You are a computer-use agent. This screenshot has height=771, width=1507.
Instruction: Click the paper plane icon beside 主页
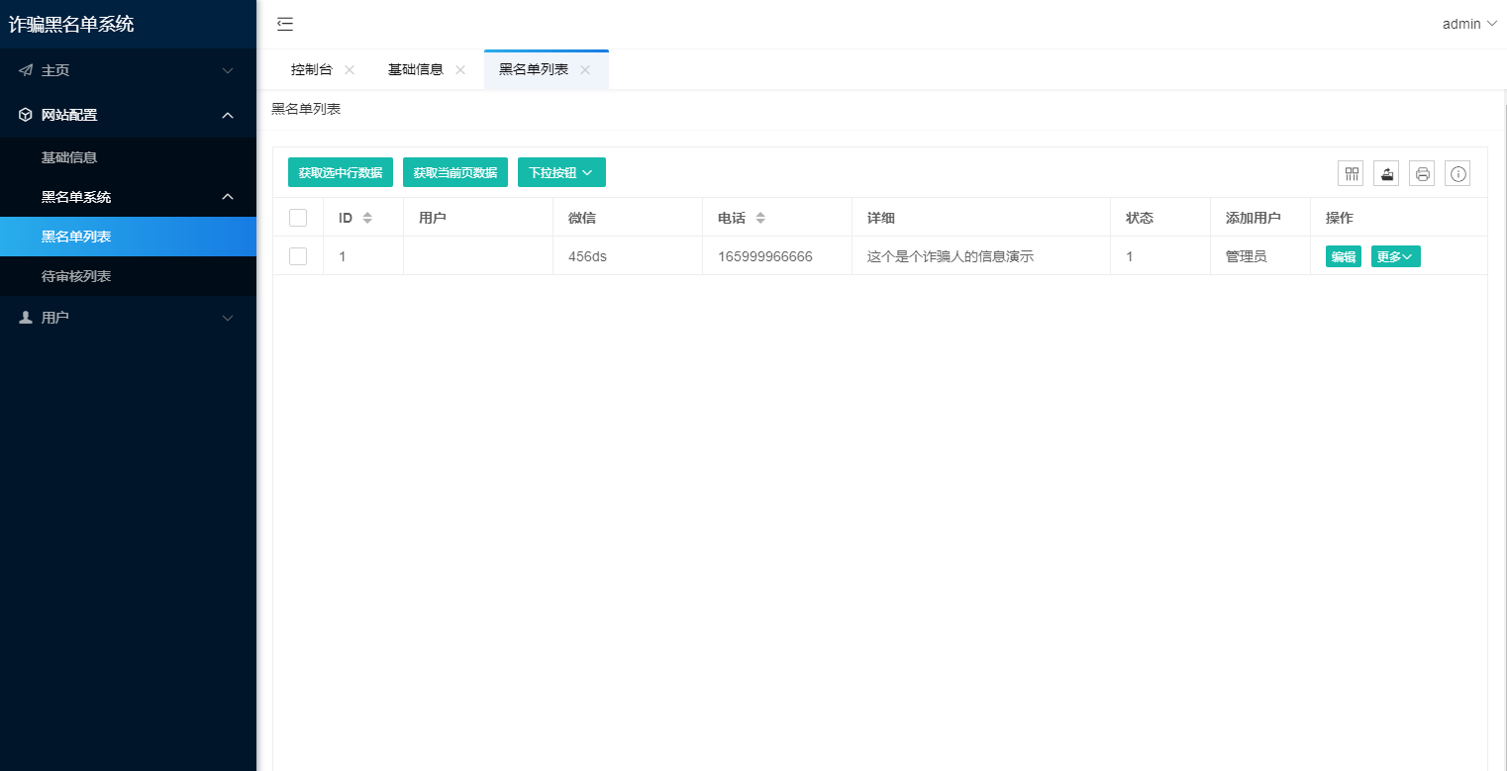(x=26, y=70)
